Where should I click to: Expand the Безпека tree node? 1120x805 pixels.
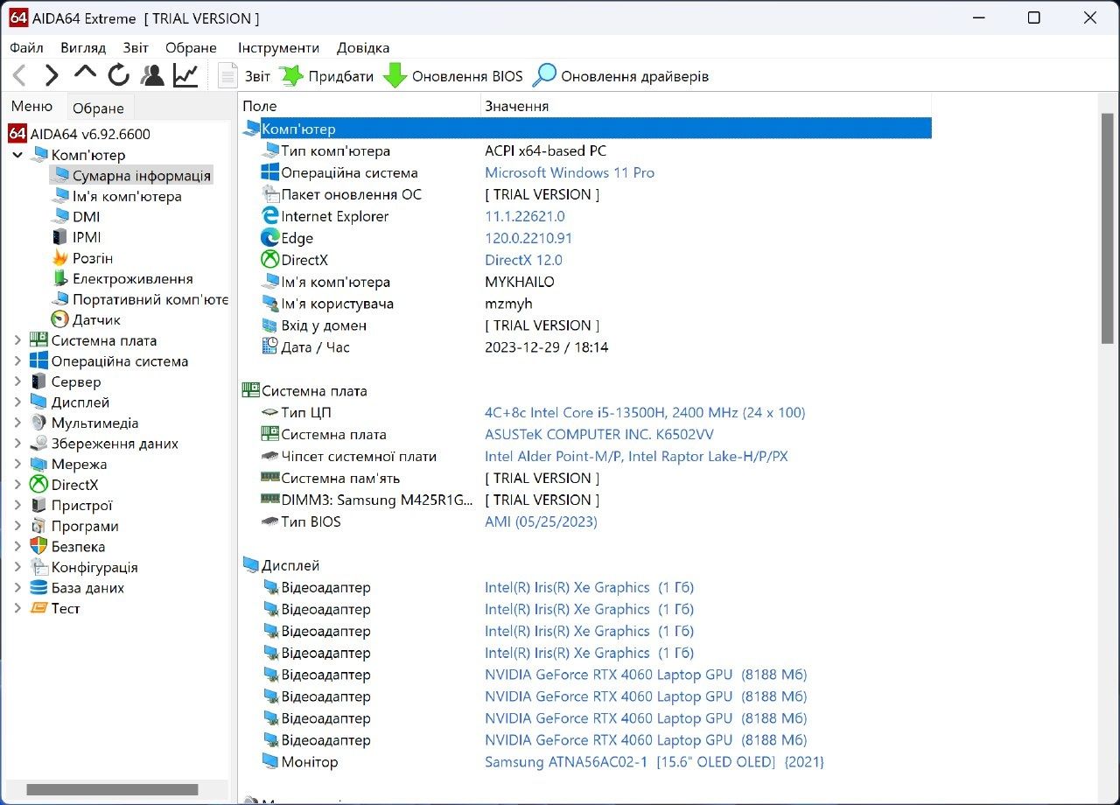(x=17, y=547)
